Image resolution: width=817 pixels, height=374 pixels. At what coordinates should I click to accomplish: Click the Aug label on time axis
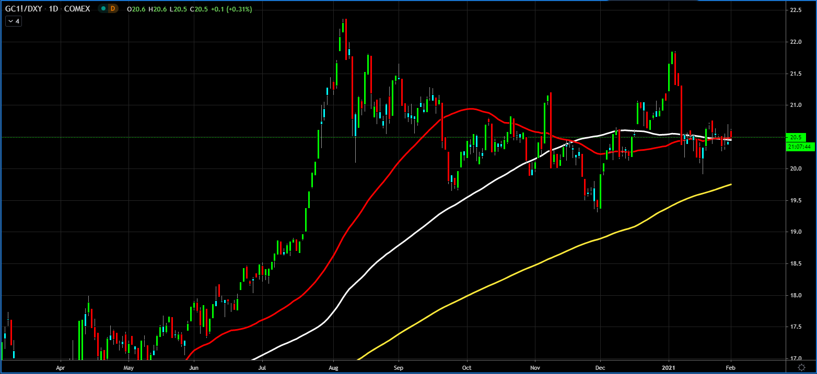[333, 368]
